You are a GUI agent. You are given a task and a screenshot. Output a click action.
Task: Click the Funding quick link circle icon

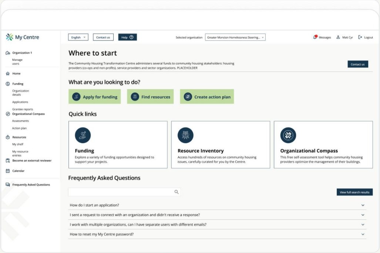[83, 135]
